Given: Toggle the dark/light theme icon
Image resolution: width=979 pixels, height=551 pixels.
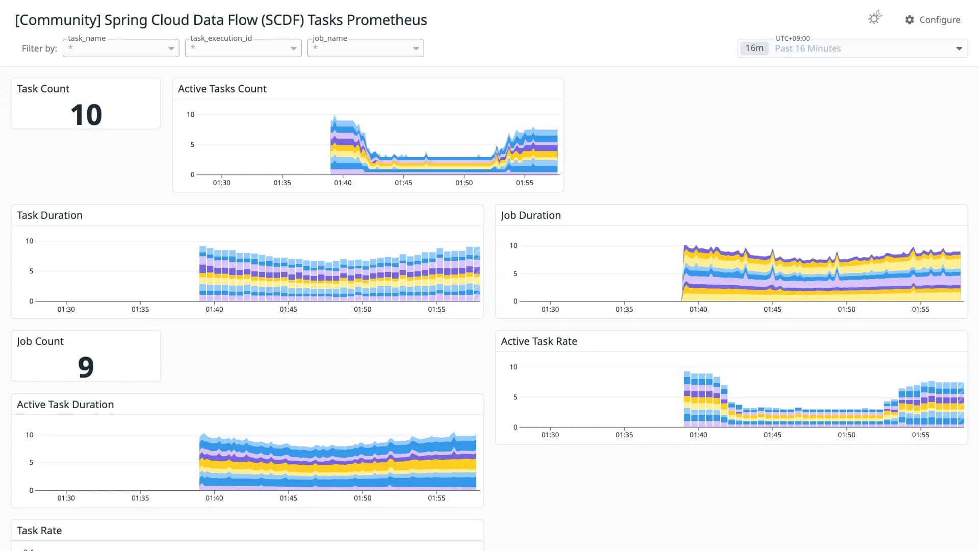Looking at the screenshot, I should pos(875,18).
